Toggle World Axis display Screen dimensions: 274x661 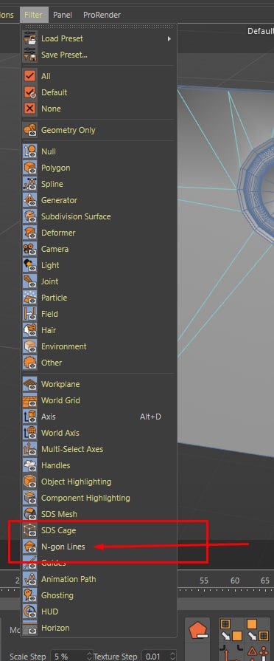click(x=99, y=433)
